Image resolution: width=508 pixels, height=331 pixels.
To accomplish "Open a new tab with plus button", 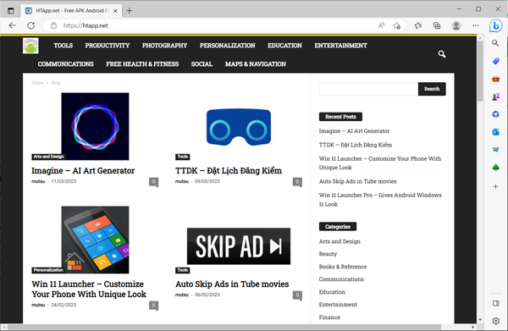I will (x=129, y=11).
